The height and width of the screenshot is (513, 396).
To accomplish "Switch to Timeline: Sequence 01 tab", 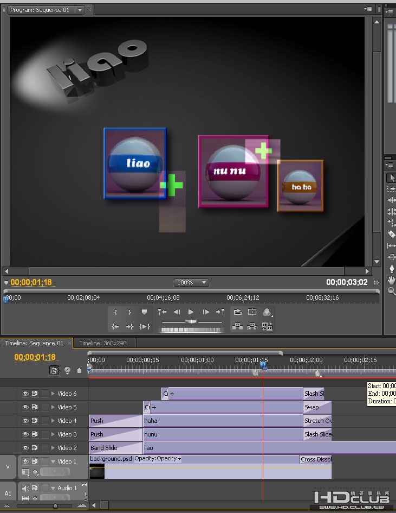I will 34,343.
